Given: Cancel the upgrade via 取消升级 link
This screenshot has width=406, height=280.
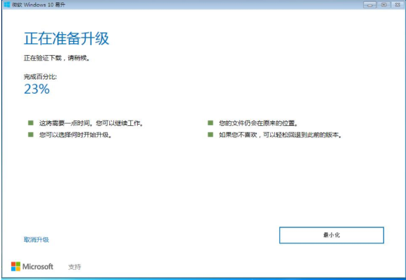Looking at the screenshot, I should (x=36, y=239).
